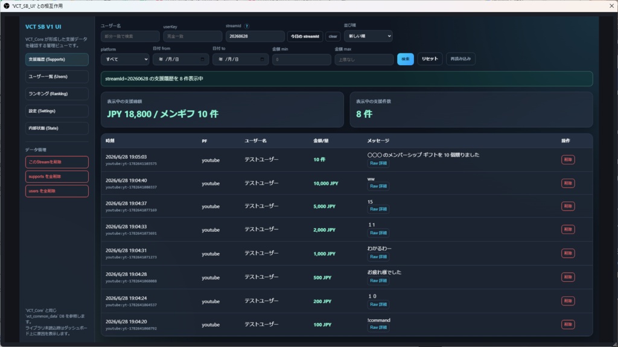The height and width of the screenshot is (347, 618).
Task: Click the 日付 to date field
Action: pyautogui.click(x=240, y=59)
